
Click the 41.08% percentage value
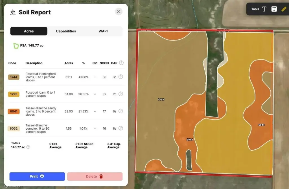coord(84,77)
